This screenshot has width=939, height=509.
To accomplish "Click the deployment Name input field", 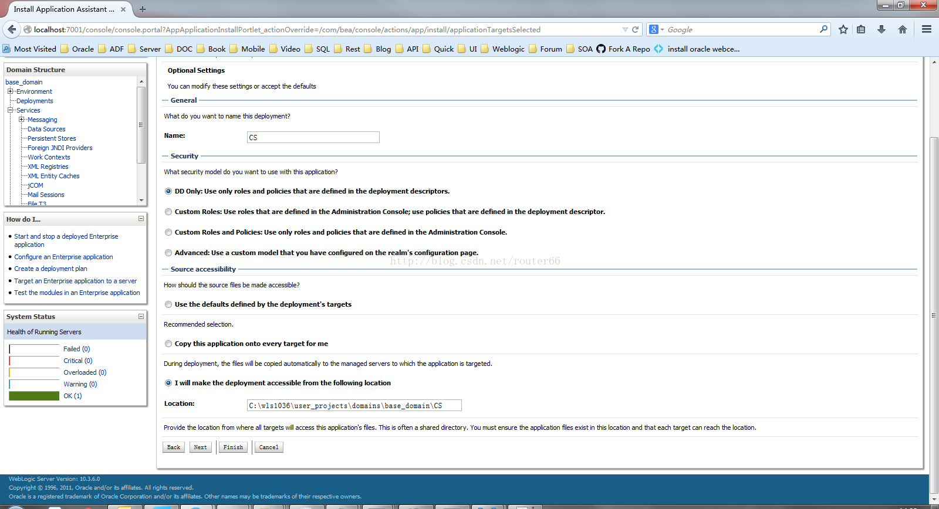I will 313,137.
